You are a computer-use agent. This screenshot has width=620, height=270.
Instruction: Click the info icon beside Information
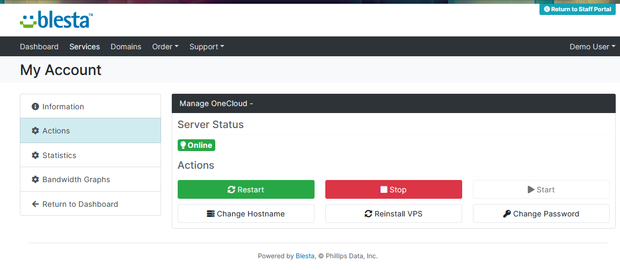(35, 107)
